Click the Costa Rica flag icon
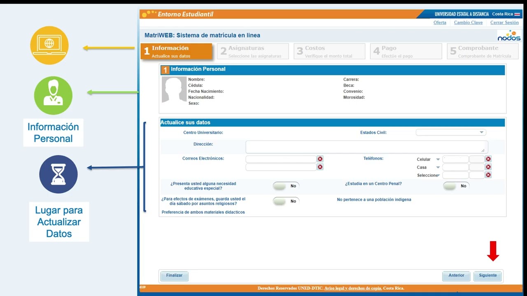This screenshot has height=296, width=527. (x=517, y=14)
